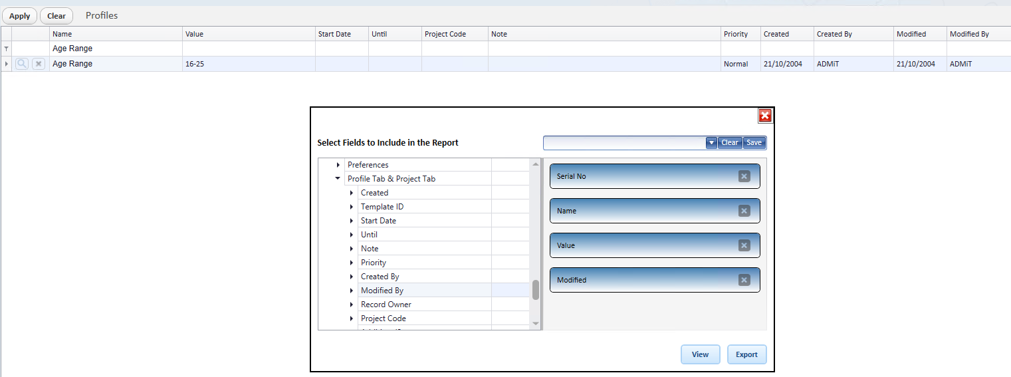Sort by Start Date column header
Image resolution: width=1011 pixels, height=377 pixels.
342,34
